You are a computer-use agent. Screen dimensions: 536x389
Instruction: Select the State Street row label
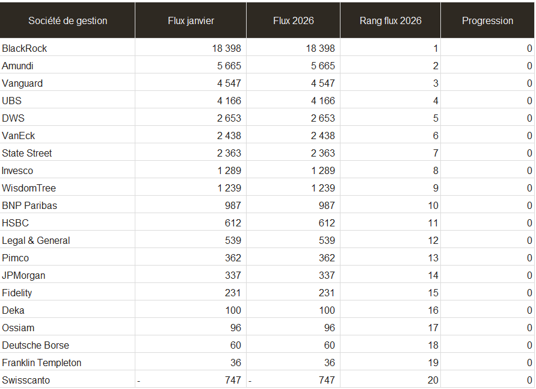[27, 153]
